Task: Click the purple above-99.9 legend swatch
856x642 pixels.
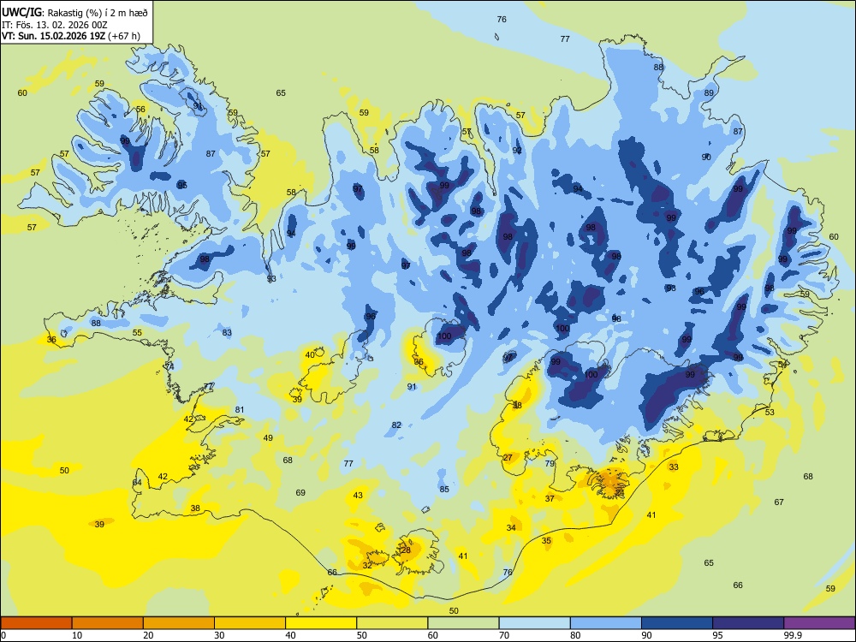Action: pyautogui.click(x=819, y=623)
